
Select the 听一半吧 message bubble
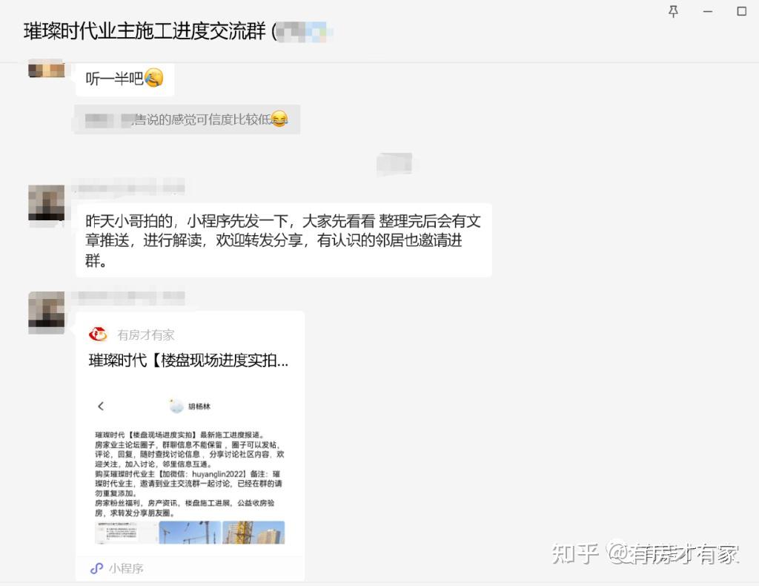point(125,79)
